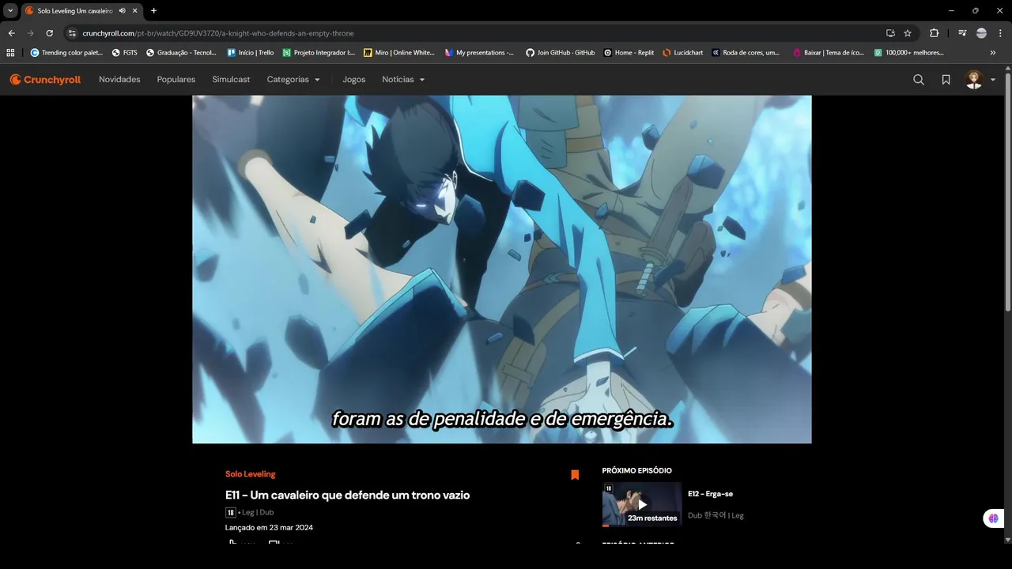The image size is (1012, 569).
Task: Play next episode E12 thumbnail
Action: tap(642, 504)
